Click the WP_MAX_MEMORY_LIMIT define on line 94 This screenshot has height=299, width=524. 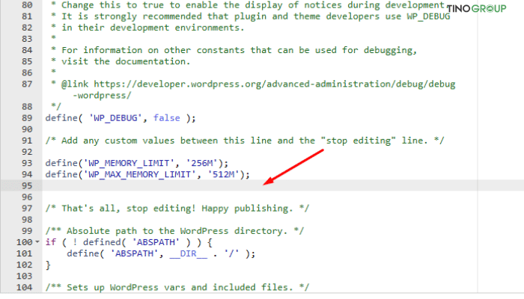(x=147, y=174)
